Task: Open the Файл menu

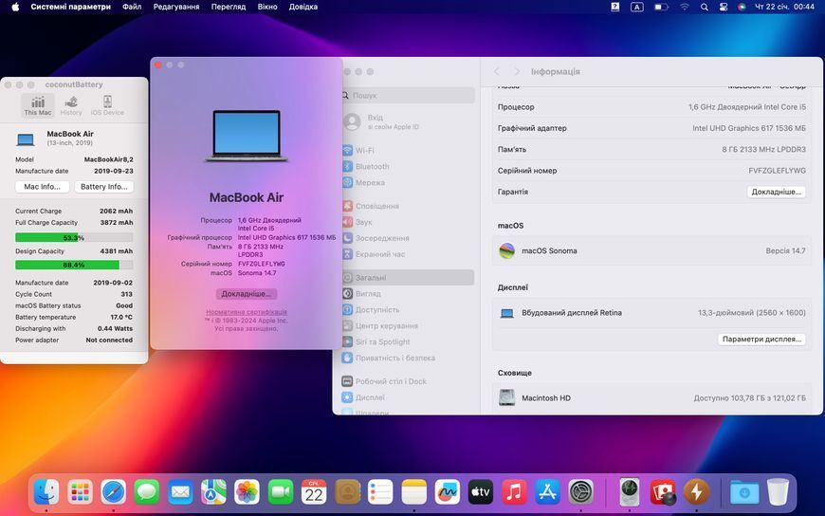Action: point(132,7)
